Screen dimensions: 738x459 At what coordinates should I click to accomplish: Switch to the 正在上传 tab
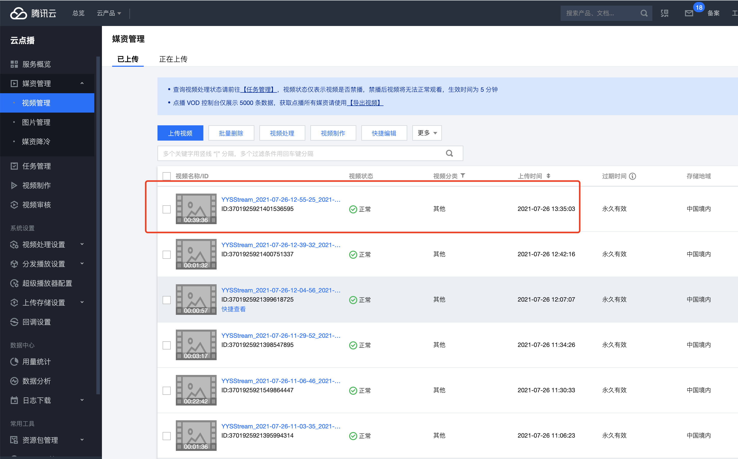tap(174, 59)
